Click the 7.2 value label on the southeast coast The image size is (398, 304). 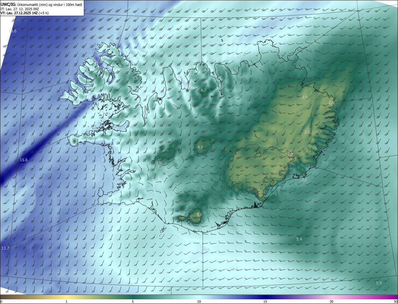click(x=304, y=180)
